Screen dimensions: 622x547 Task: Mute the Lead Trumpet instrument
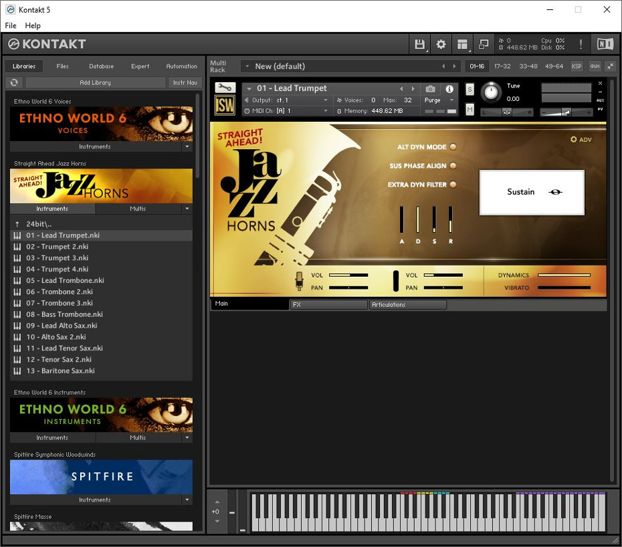pyautogui.click(x=470, y=109)
